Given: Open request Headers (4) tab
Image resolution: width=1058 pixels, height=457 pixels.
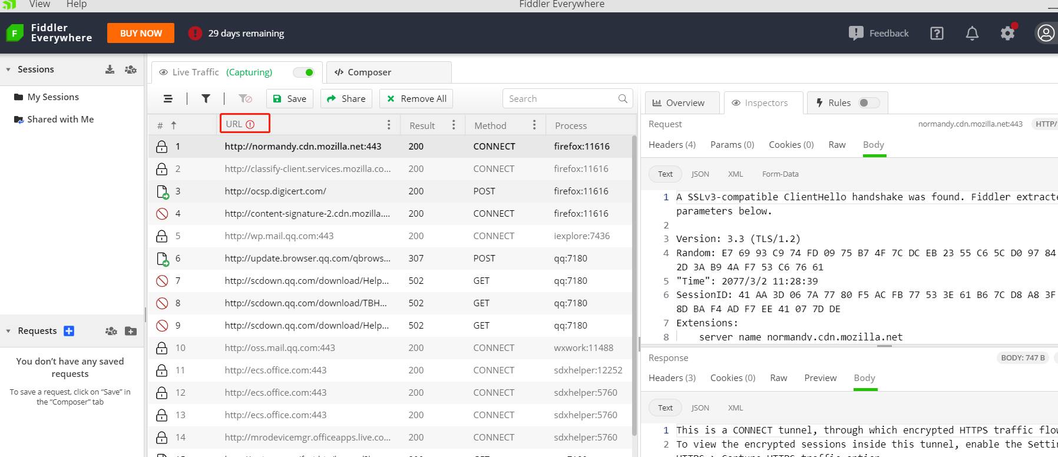Looking at the screenshot, I should [x=672, y=145].
